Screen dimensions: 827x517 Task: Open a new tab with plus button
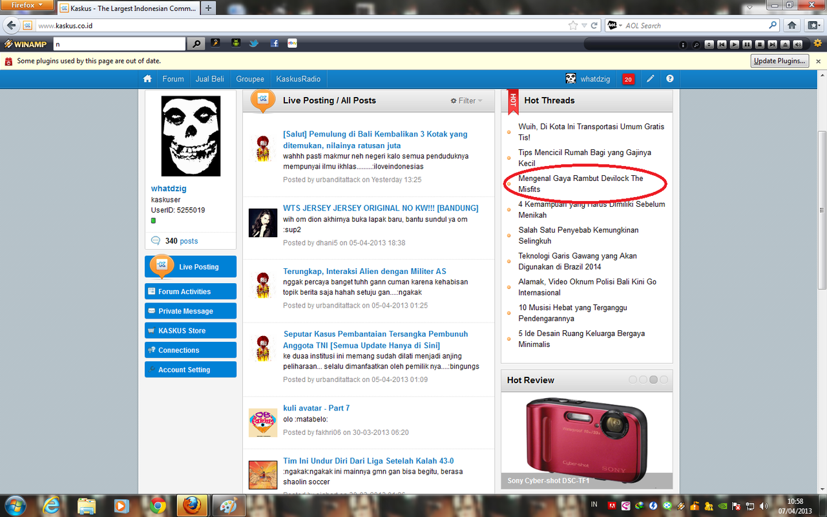tap(208, 8)
